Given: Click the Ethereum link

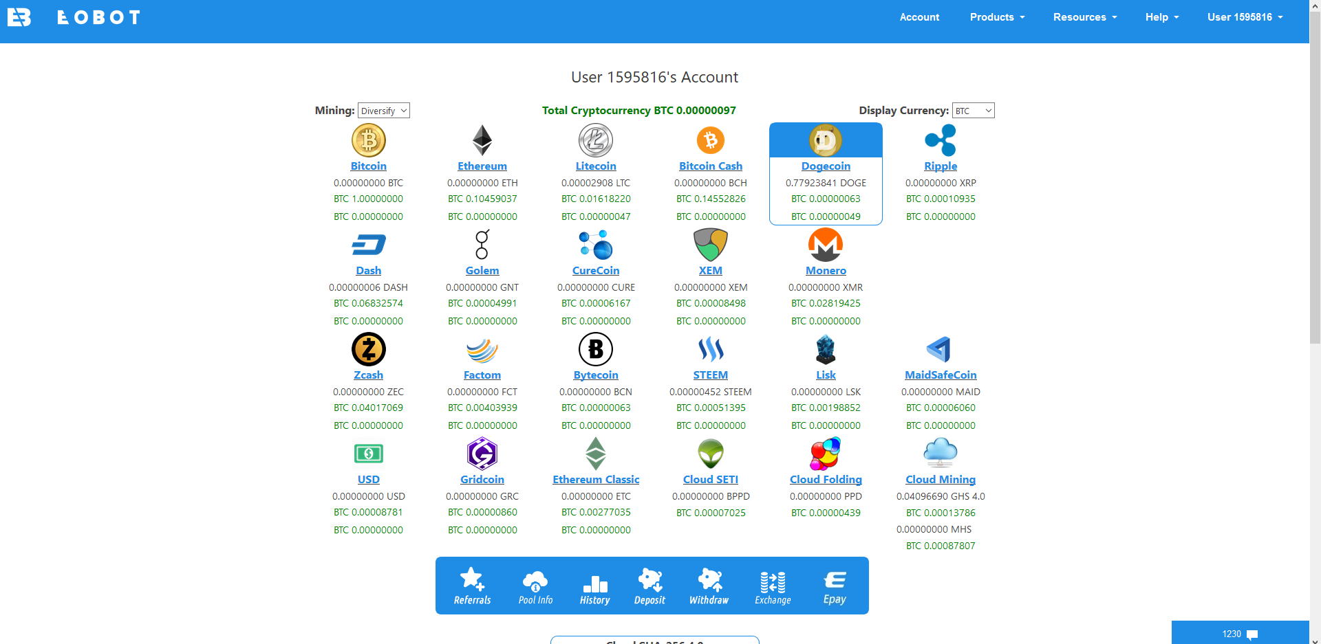Looking at the screenshot, I should click(x=482, y=166).
